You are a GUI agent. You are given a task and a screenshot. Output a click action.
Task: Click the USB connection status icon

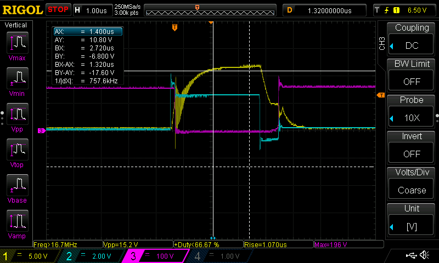412,255
